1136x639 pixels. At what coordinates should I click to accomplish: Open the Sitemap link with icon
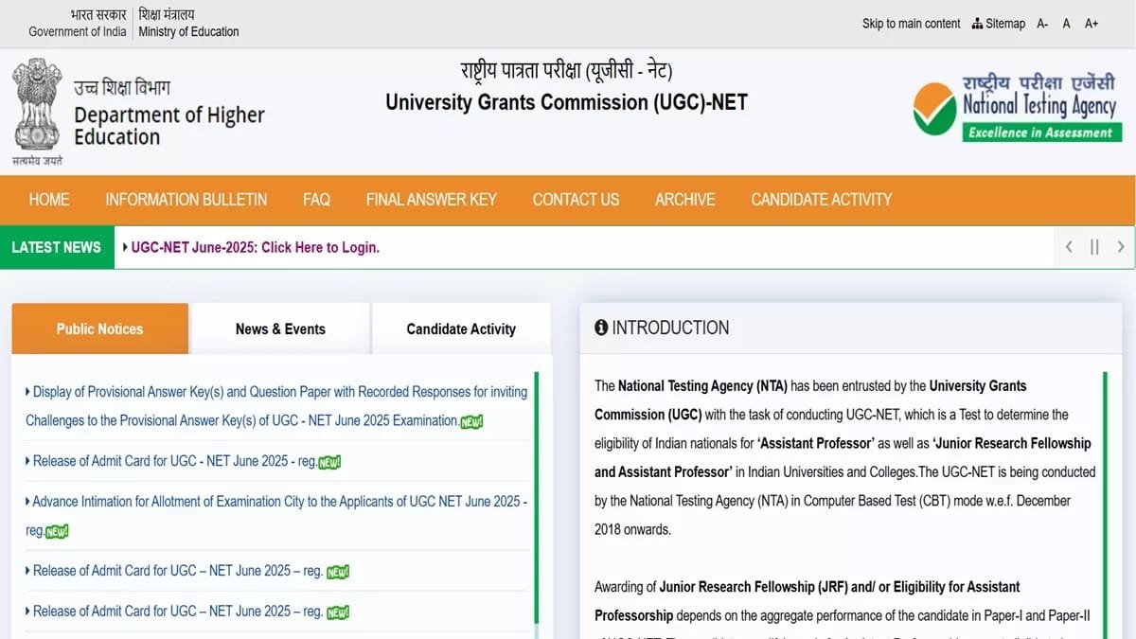pos(999,24)
